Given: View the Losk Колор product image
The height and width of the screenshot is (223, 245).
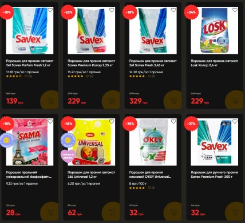Looking at the screenshot, I should (x=215, y=30).
